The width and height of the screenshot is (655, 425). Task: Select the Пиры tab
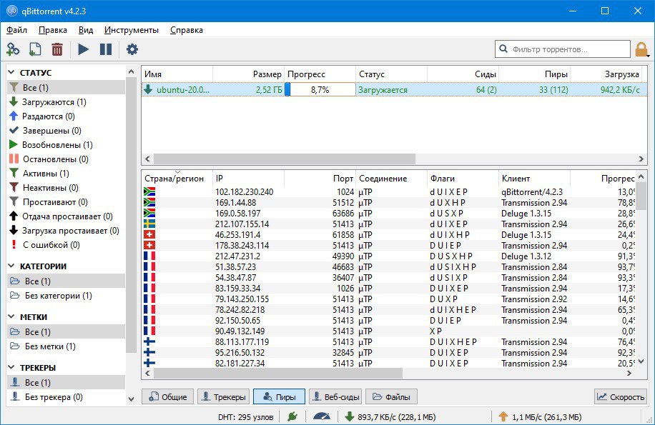pyautogui.click(x=279, y=396)
